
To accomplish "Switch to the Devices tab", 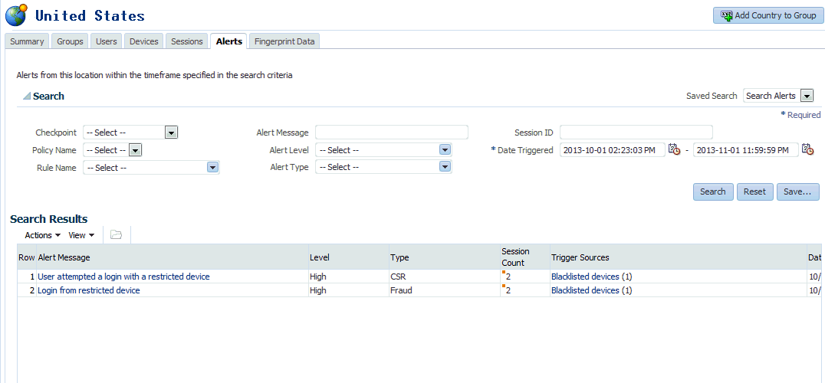I will tap(143, 41).
